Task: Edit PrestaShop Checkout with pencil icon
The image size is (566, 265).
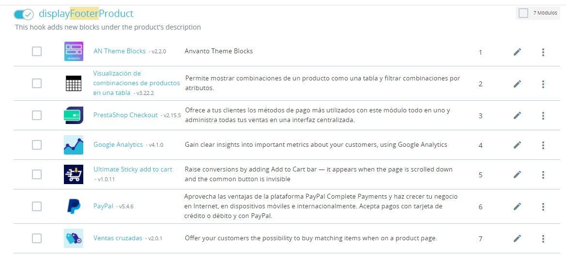Action: (x=517, y=115)
